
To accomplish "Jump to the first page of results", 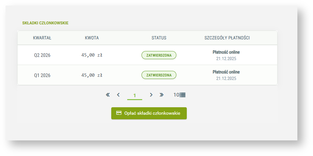I will tap(108, 95).
